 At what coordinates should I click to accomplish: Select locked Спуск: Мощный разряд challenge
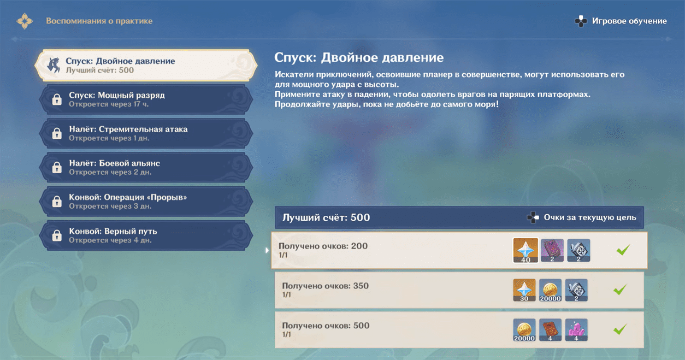tap(146, 99)
